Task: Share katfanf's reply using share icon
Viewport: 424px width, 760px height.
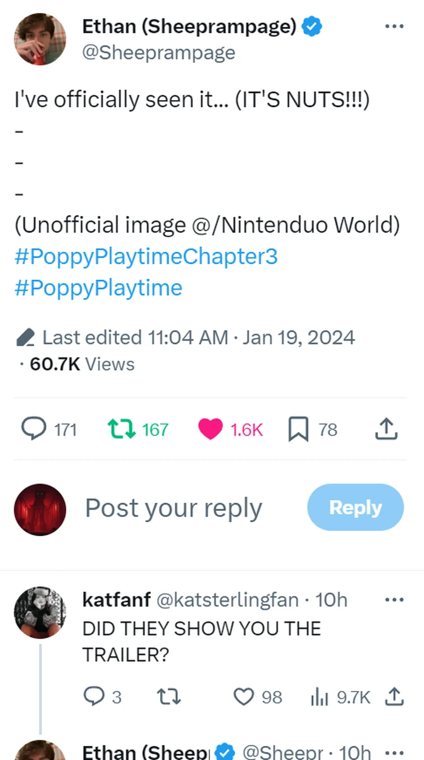Action: pos(394,697)
